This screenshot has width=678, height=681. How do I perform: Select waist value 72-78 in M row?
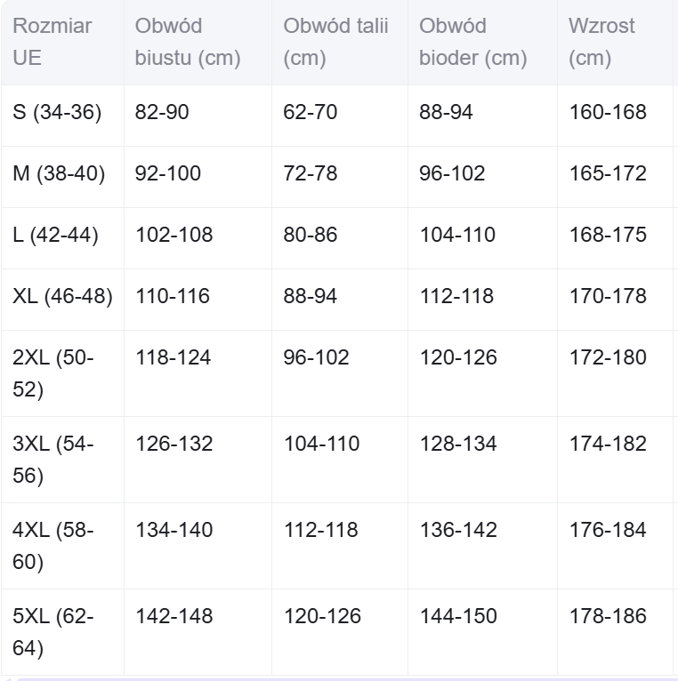click(x=311, y=174)
